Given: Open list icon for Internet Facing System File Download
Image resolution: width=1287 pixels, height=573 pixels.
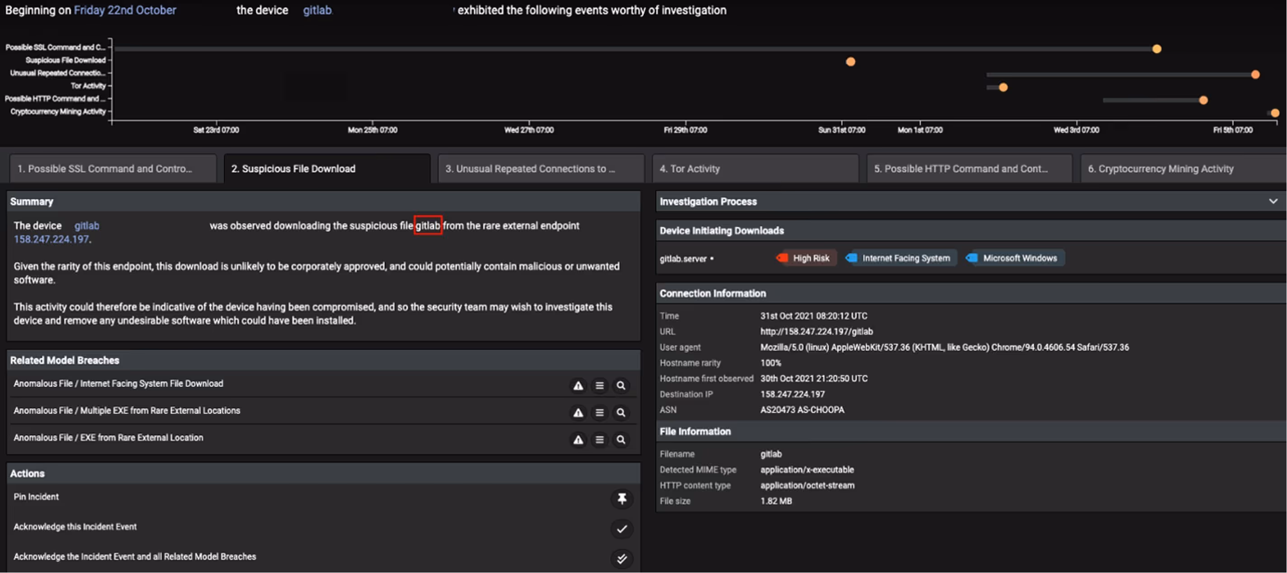Looking at the screenshot, I should (600, 385).
